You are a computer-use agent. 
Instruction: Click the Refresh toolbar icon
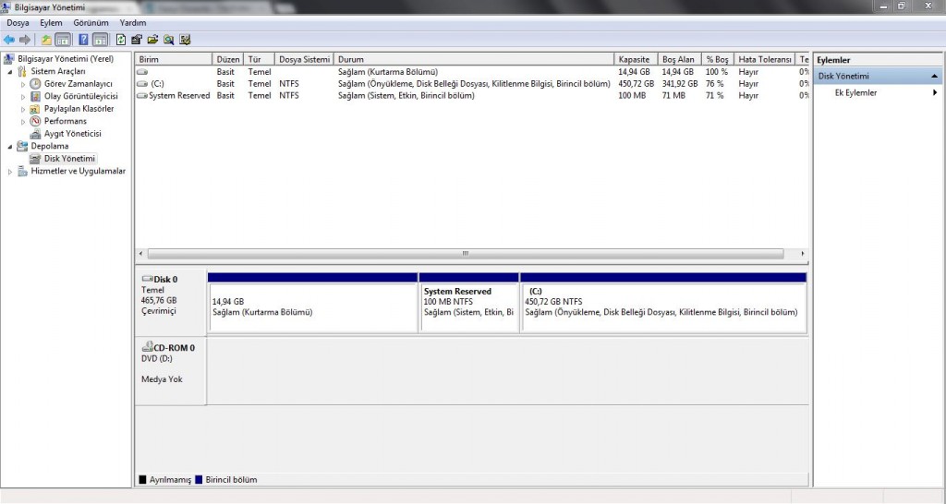tap(121, 40)
